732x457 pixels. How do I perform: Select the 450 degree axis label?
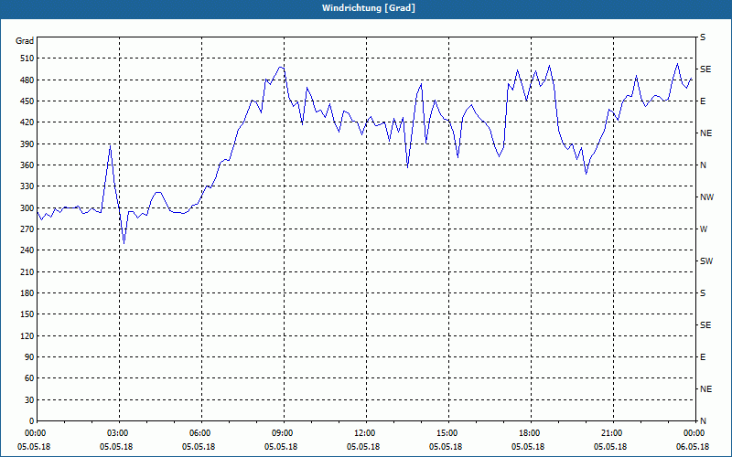tap(27, 101)
